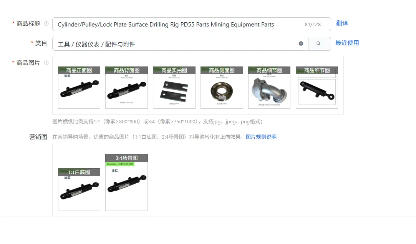Image resolution: width=416 pixels, height=244 pixels.
Task: Select the 1:1白底图 marketing image
Action: [79, 189]
